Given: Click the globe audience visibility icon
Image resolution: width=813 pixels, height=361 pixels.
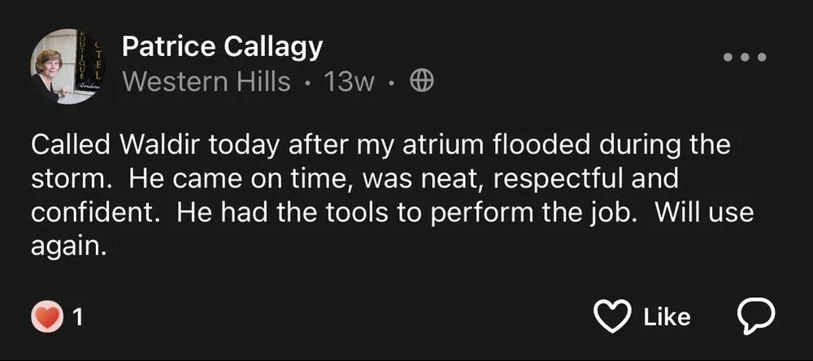Looking at the screenshot, I should coord(421,80).
